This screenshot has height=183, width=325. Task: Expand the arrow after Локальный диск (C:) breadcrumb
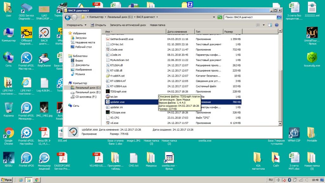point(135,17)
